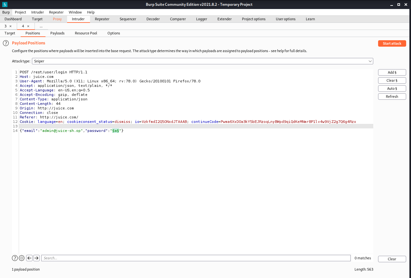Screen dimensions: 411x278
Task: Open the Payloads sub-tab
Action: [57, 33]
